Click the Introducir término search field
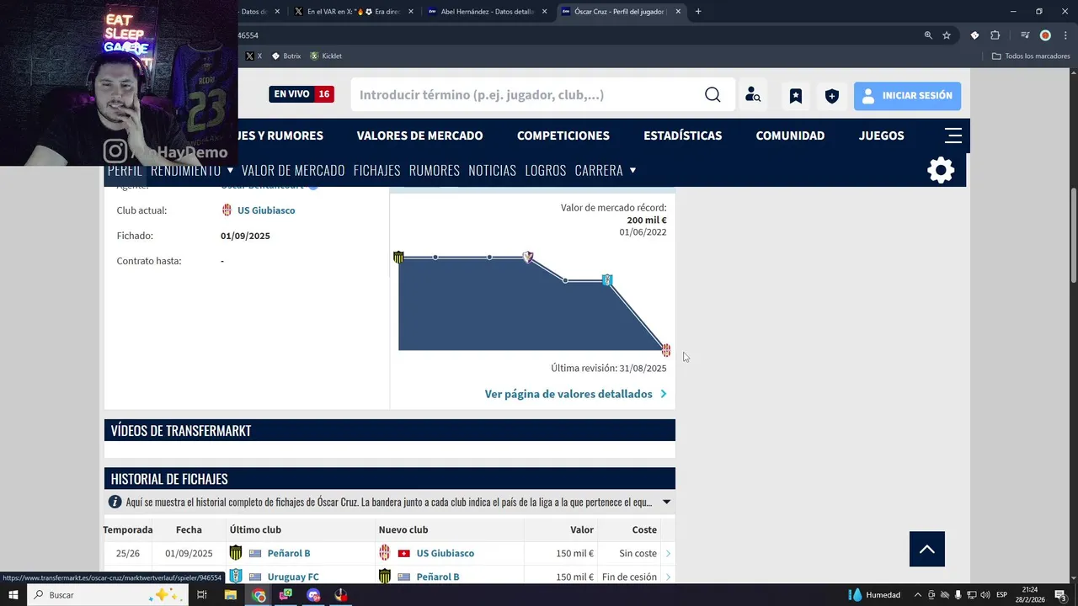The height and width of the screenshot is (606, 1078). [528, 95]
